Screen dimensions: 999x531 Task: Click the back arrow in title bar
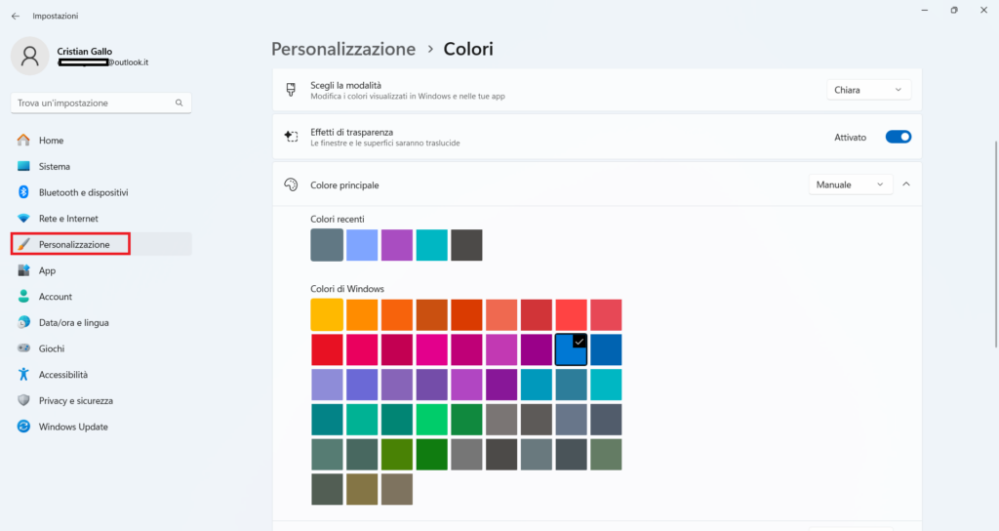15,16
